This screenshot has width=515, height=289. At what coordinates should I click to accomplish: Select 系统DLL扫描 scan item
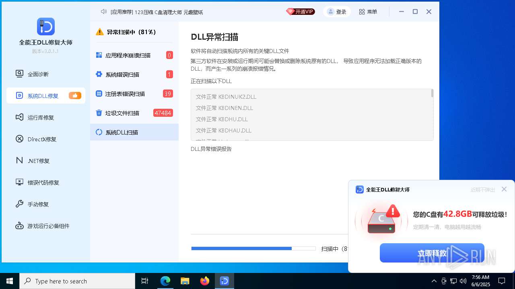click(134, 132)
